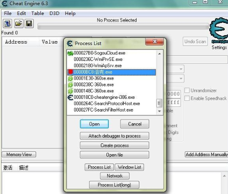Image resolution: width=228 pixels, height=194 pixels.
Task: Click the open process computer icon
Action: point(8,24)
